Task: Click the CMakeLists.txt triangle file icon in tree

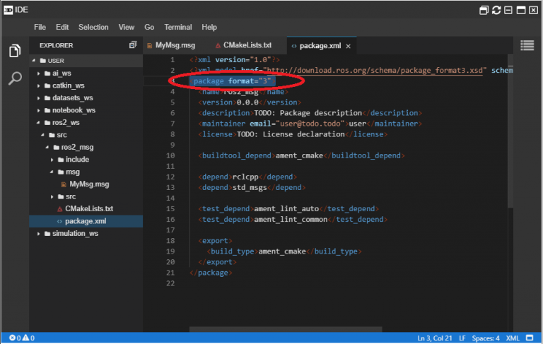Action: [59, 209]
